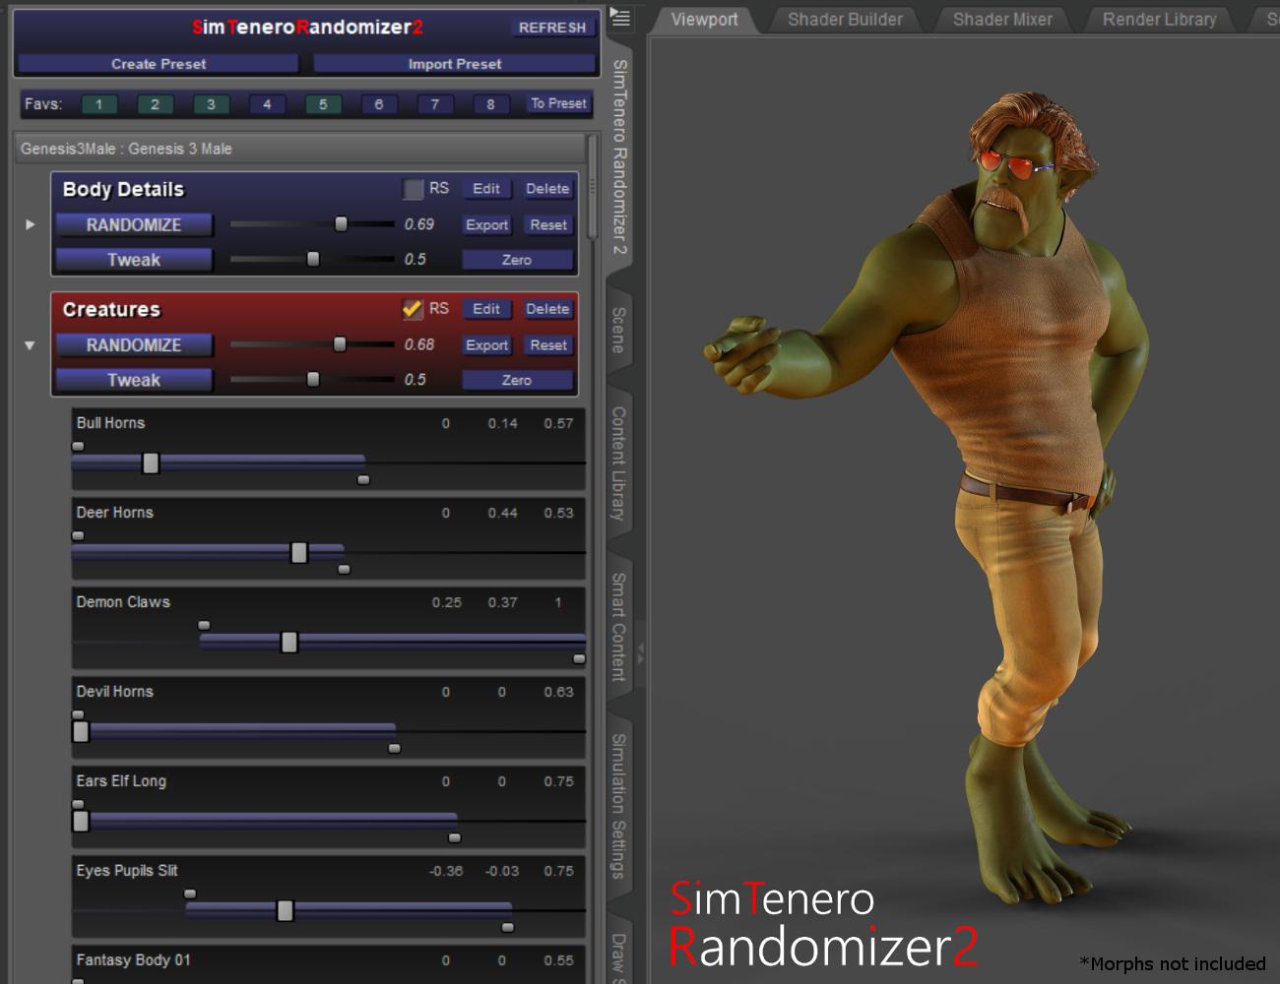This screenshot has height=984, width=1280.
Task: Toggle RS checkbox for Creatures
Action: (x=414, y=309)
